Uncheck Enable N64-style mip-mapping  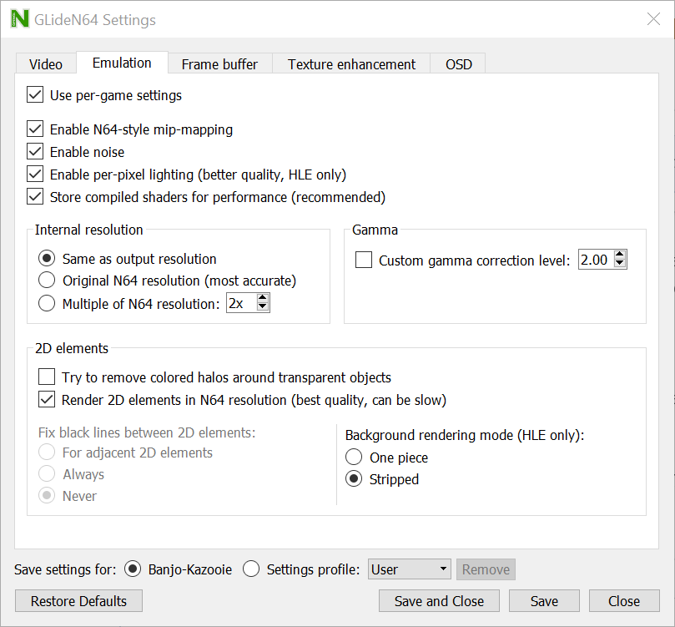[x=34, y=129]
